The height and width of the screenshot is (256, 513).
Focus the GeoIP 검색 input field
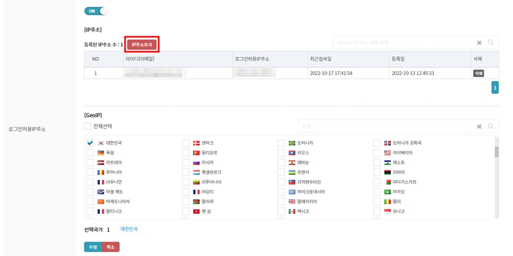(x=385, y=126)
